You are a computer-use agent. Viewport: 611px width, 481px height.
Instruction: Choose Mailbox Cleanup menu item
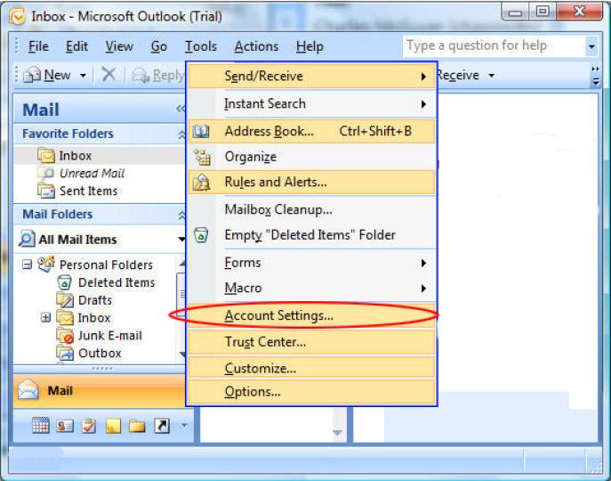pos(311,209)
